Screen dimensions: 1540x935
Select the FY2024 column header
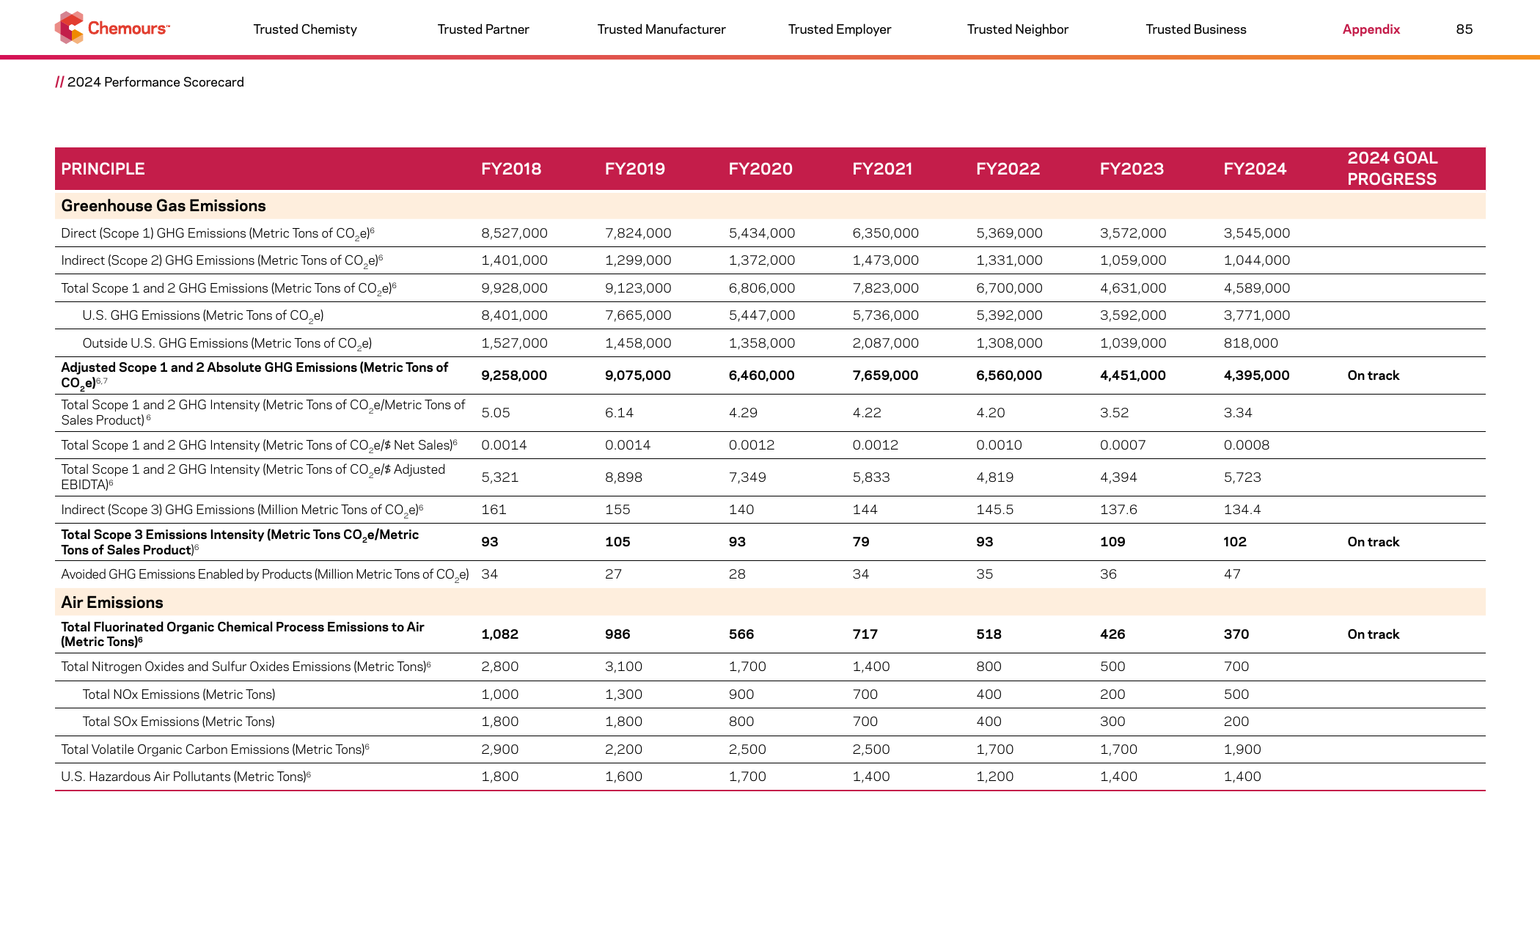click(1255, 169)
